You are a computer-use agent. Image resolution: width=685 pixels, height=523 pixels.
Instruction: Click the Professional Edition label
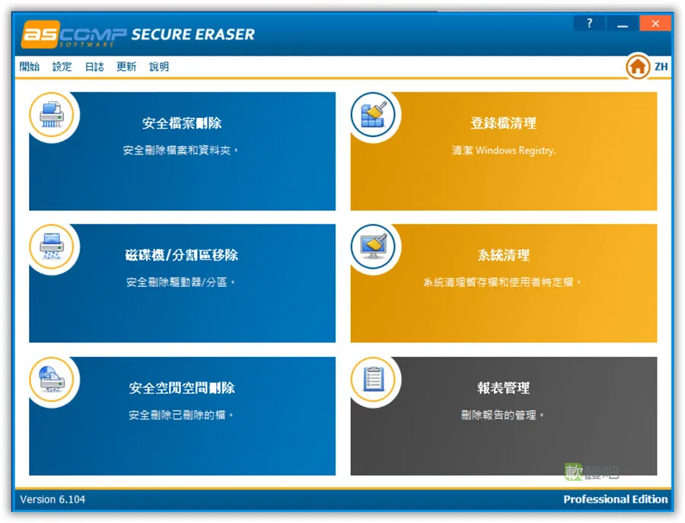point(615,499)
